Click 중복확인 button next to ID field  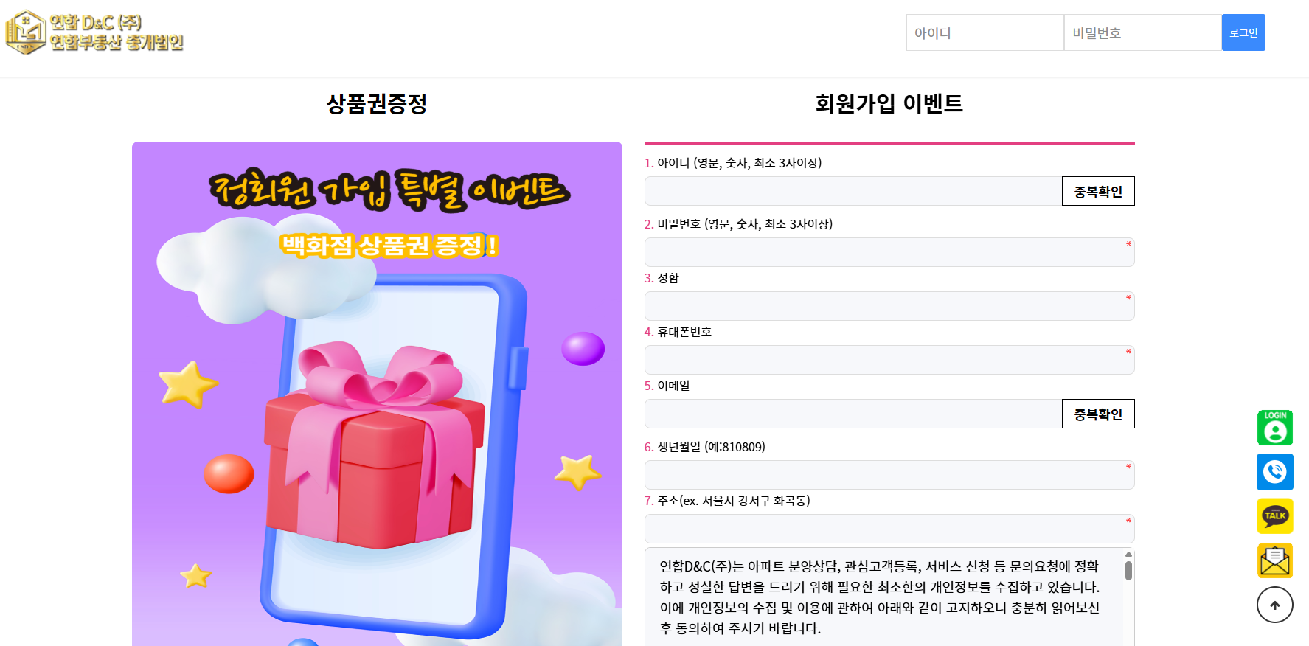[1098, 191]
